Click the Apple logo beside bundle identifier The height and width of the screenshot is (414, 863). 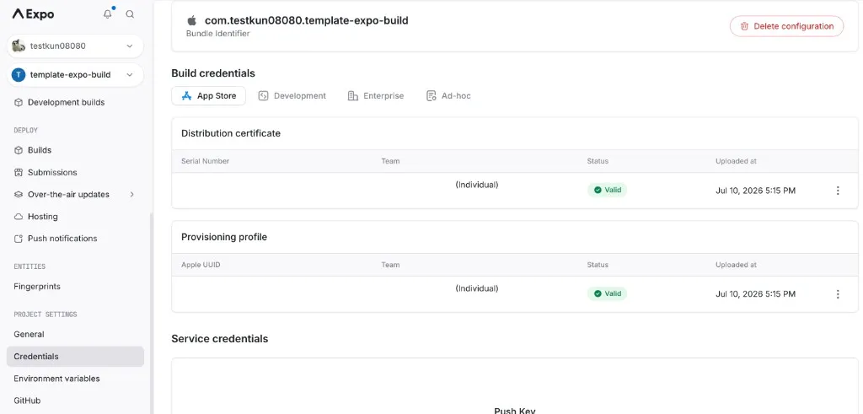pos(191,20)
